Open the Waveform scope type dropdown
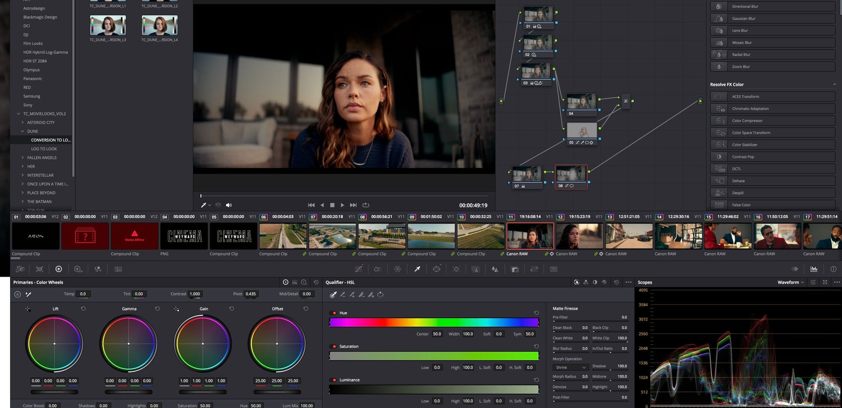This screenshot has height=408, width=842. (x=790, y=282)
